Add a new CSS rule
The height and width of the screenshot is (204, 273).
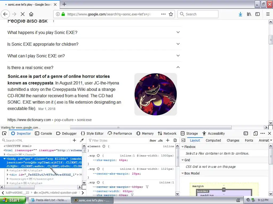pos(168,140)
